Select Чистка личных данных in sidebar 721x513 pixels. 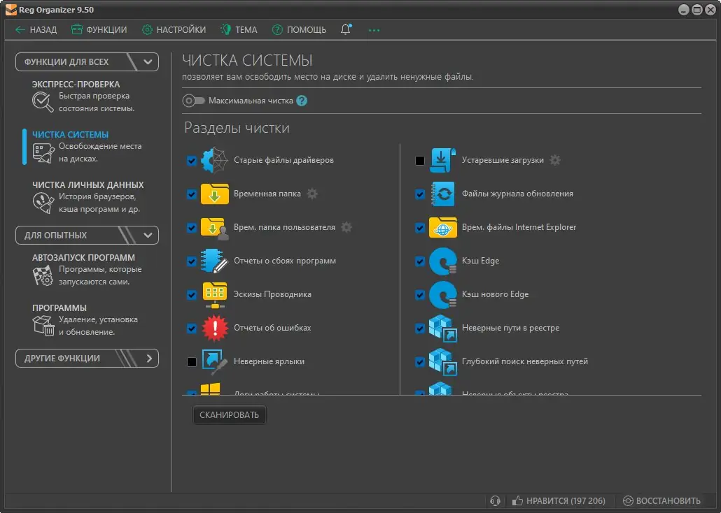87,196
